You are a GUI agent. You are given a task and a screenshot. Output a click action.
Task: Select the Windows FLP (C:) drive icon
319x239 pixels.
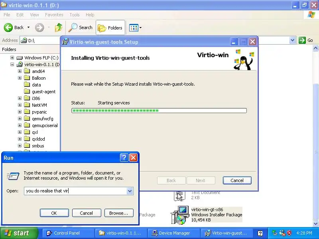[x=20, y=58]
